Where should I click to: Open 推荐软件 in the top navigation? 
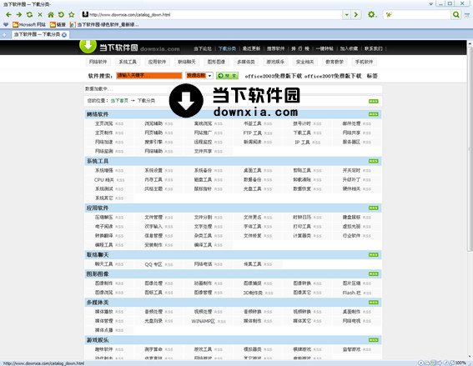click(x=275, y=48)
